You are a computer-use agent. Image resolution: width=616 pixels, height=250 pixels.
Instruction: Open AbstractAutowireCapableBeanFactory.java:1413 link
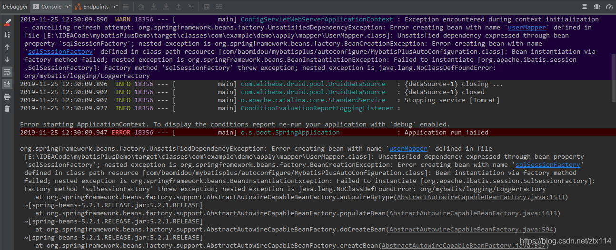point(473,213)
